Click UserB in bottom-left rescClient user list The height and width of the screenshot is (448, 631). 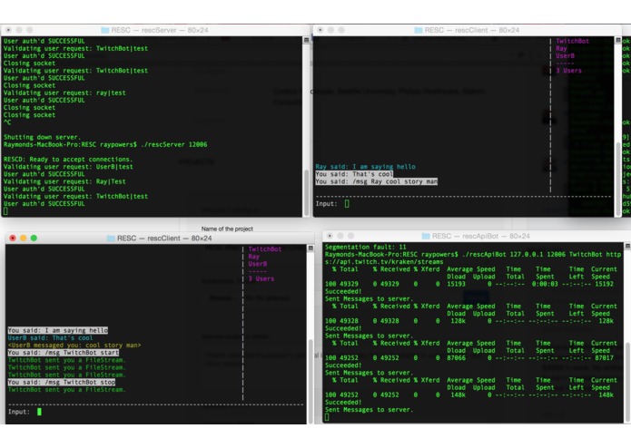click(x=258, y=264)
